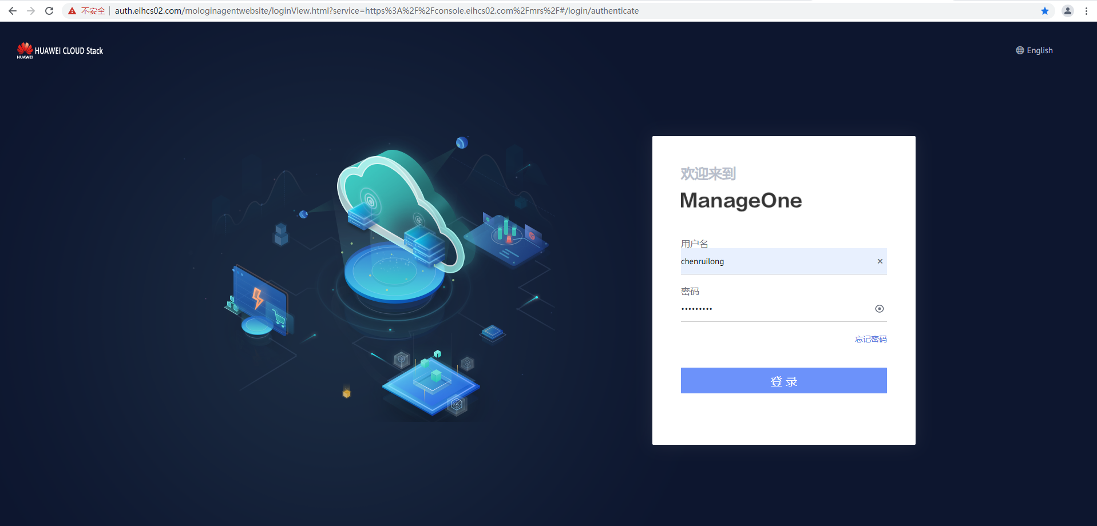
Task: Click the 用户名 label
Action: click(x=695, y=244)
